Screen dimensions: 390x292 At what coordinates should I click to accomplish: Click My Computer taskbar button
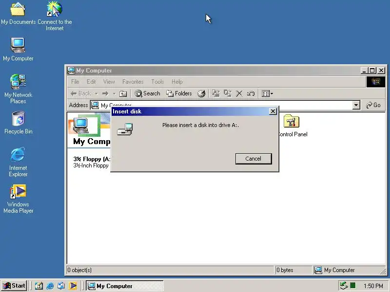[125, 286]
